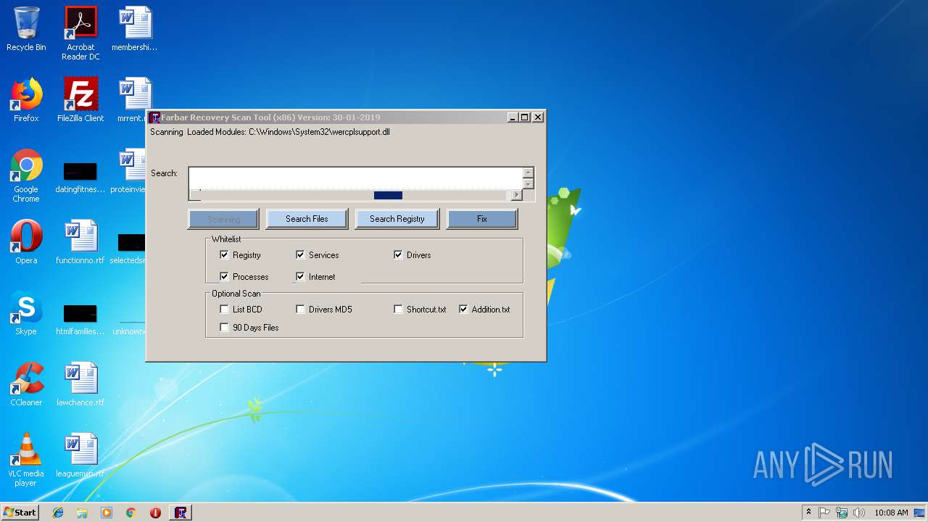
Task: Select the Skype desktop shortcut
Action: point(26,313)
